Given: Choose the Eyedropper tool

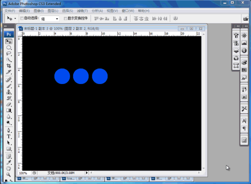Looking at the screenshot, I should (x=9, y=163).
